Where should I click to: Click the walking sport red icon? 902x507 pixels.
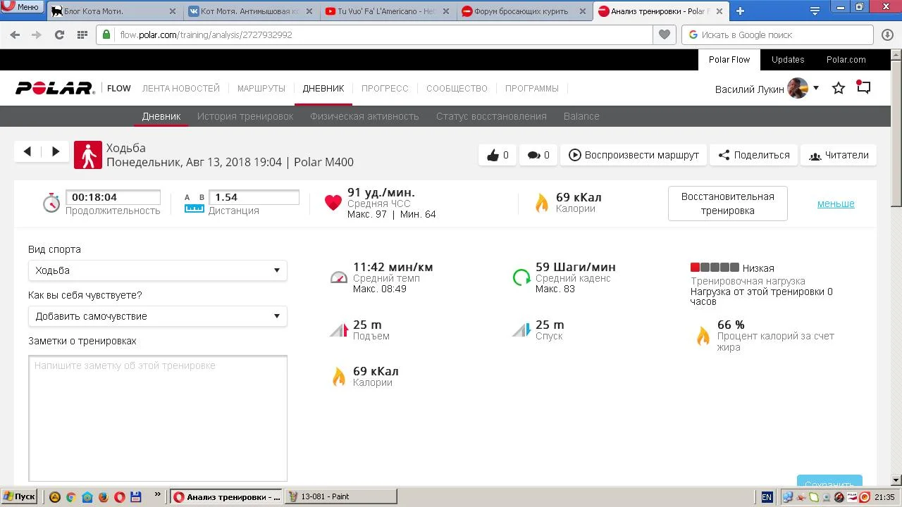tap(88, 155)
